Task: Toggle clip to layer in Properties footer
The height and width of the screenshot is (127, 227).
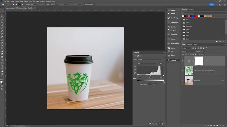Action: click(x=150, y=124)
